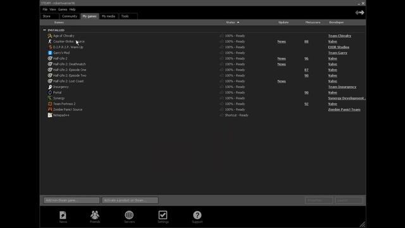Open Zombie Panic! Team developer link
The height and width of the screenshot is (228, 405).
pyautogui.click(x=344, y=110)
